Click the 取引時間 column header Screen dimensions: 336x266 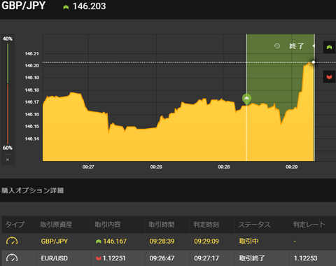[x=162, y=225]
